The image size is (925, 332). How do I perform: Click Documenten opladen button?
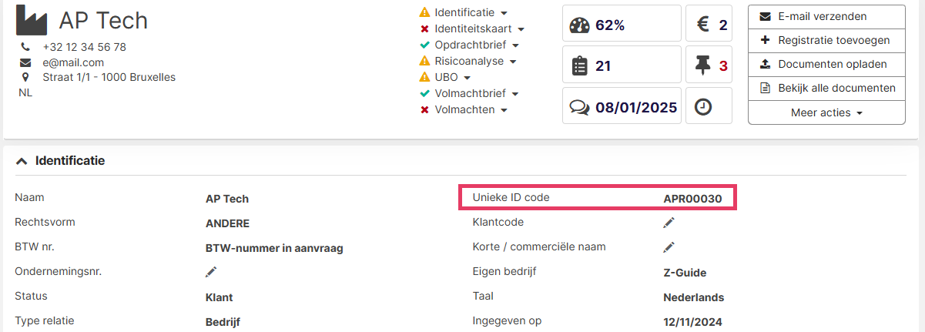[x=826, y=64]
